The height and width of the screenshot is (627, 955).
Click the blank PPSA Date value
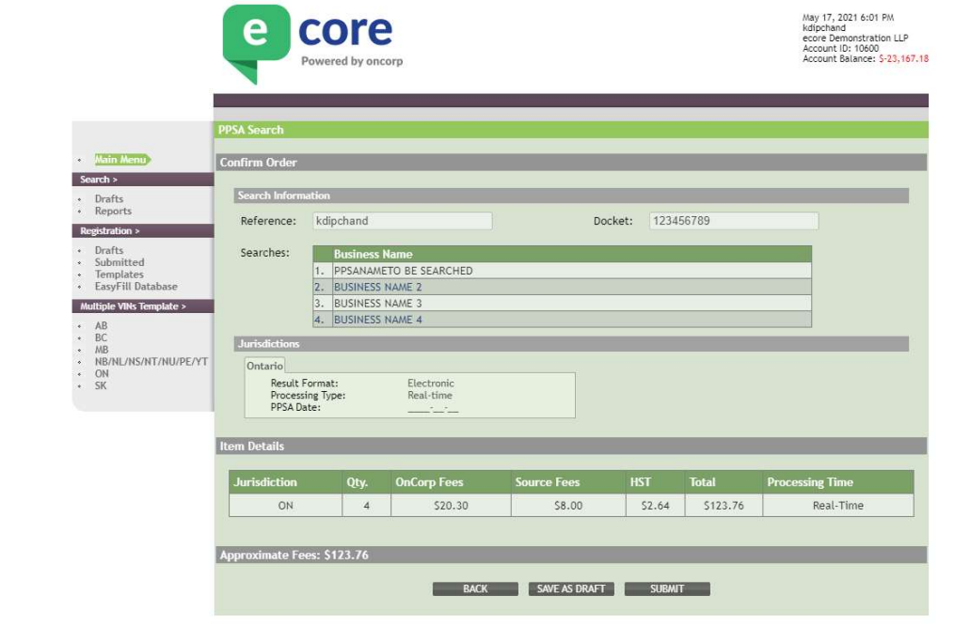pos(433,408)
